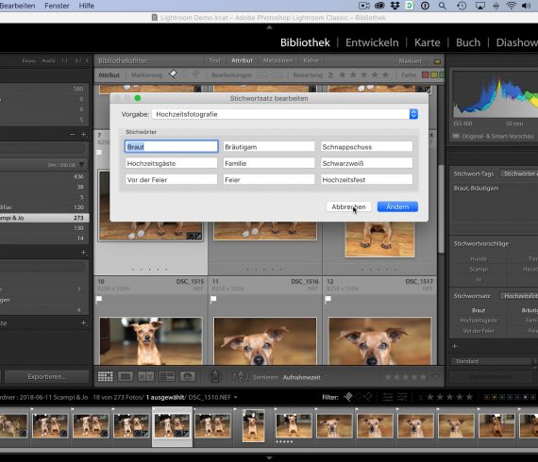Collapse the bottom filmstrip panel arrow
The width and height of the screenshot is (538, 462).
[269, 457]
